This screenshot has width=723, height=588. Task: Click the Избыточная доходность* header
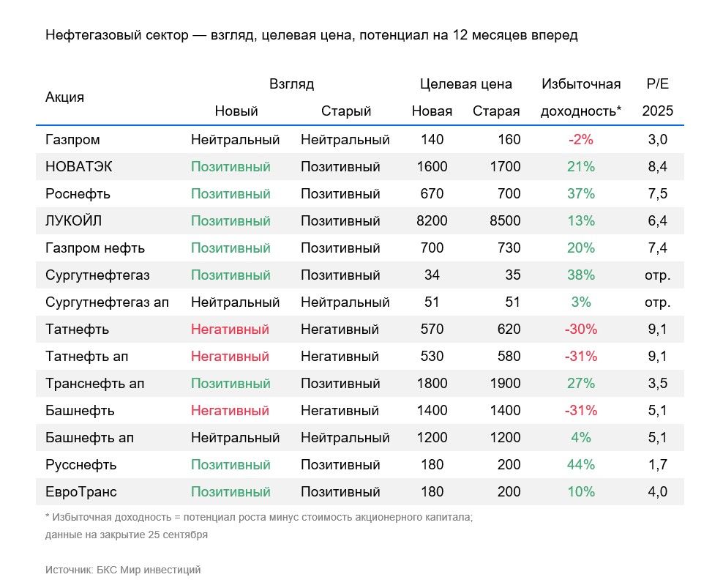click(x=580, y=97)
